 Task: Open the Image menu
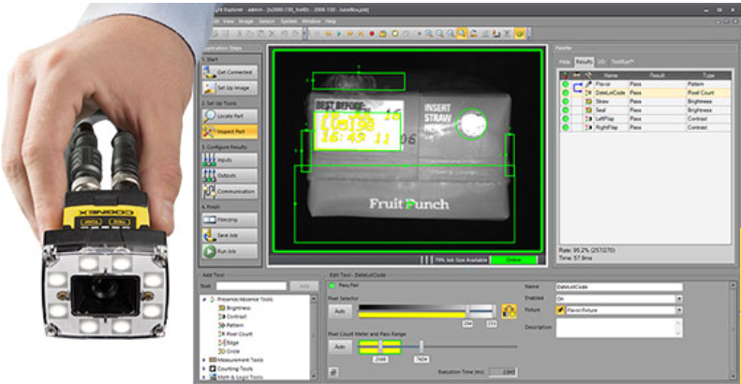click(x=245, y=22)
